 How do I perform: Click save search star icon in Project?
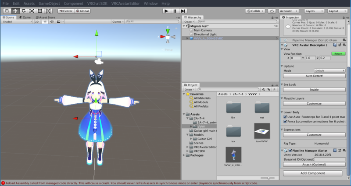pyautogui.click(x=274, y=89)
